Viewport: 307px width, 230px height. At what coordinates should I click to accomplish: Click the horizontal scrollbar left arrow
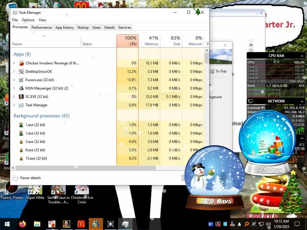point(13,168)
